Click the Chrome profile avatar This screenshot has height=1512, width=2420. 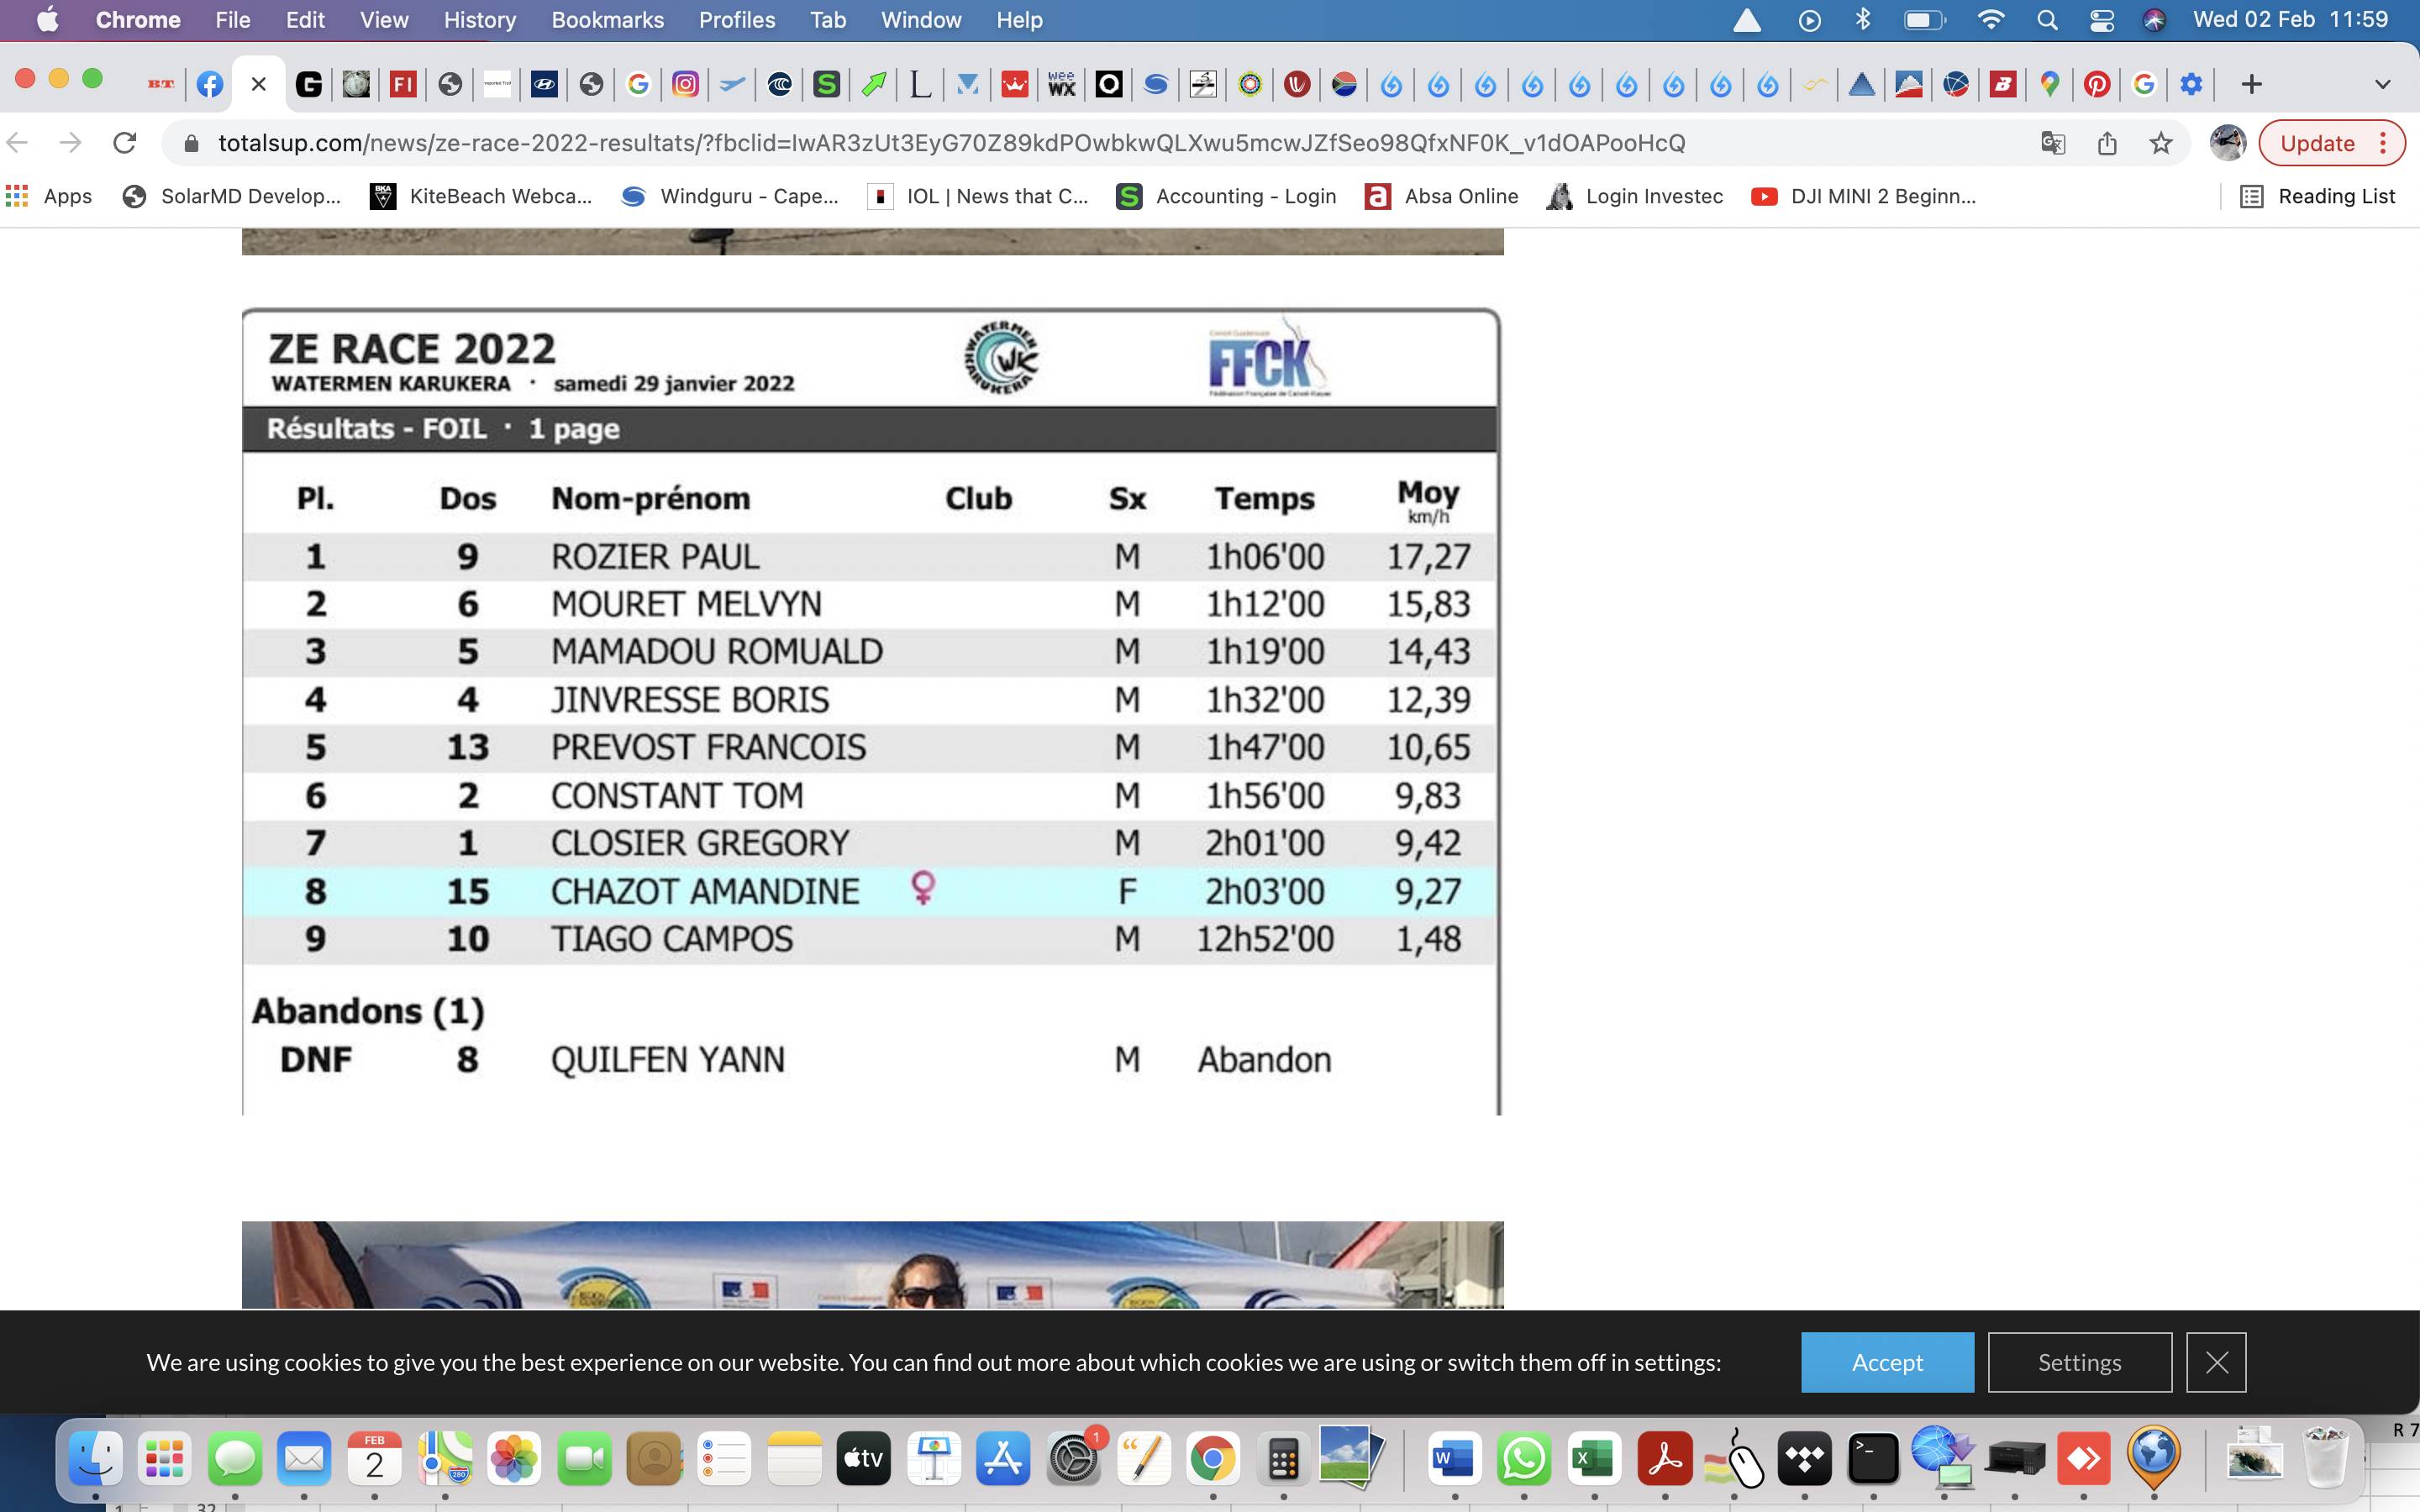(2227, 143)
